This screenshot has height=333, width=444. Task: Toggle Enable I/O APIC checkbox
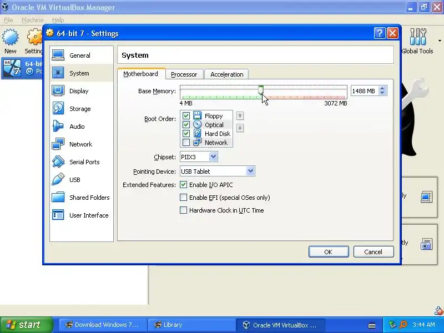pos(183,185)
